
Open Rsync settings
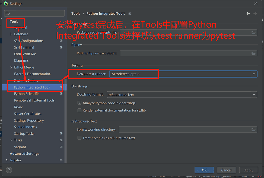[x=18, y=107]
